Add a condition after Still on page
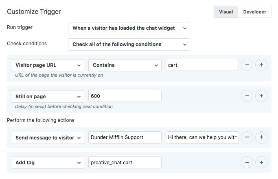Screen dimensions: 278x179 tap(261, 96)
